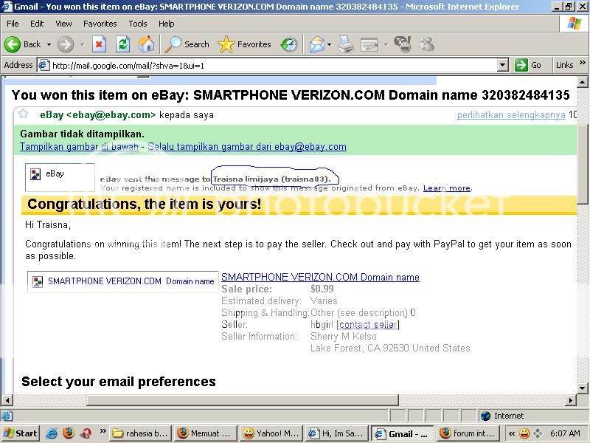Click the green Go button
This screenshot has height=443, width=590.
click(x=529, y=65)
